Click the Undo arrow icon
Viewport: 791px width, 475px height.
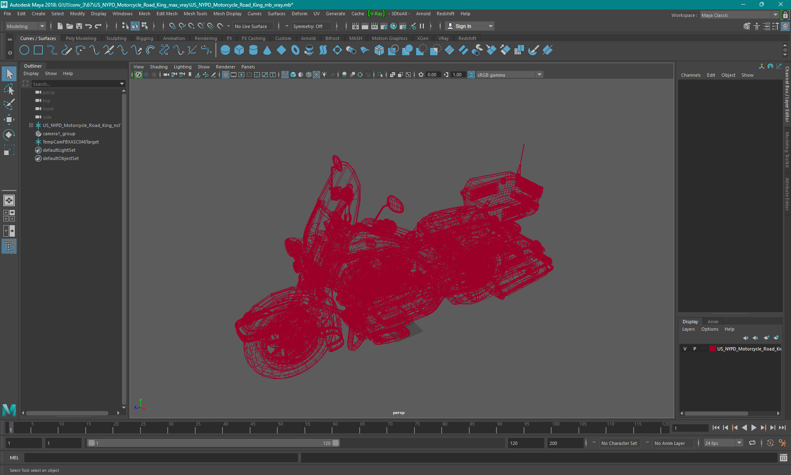pos(89,26)
